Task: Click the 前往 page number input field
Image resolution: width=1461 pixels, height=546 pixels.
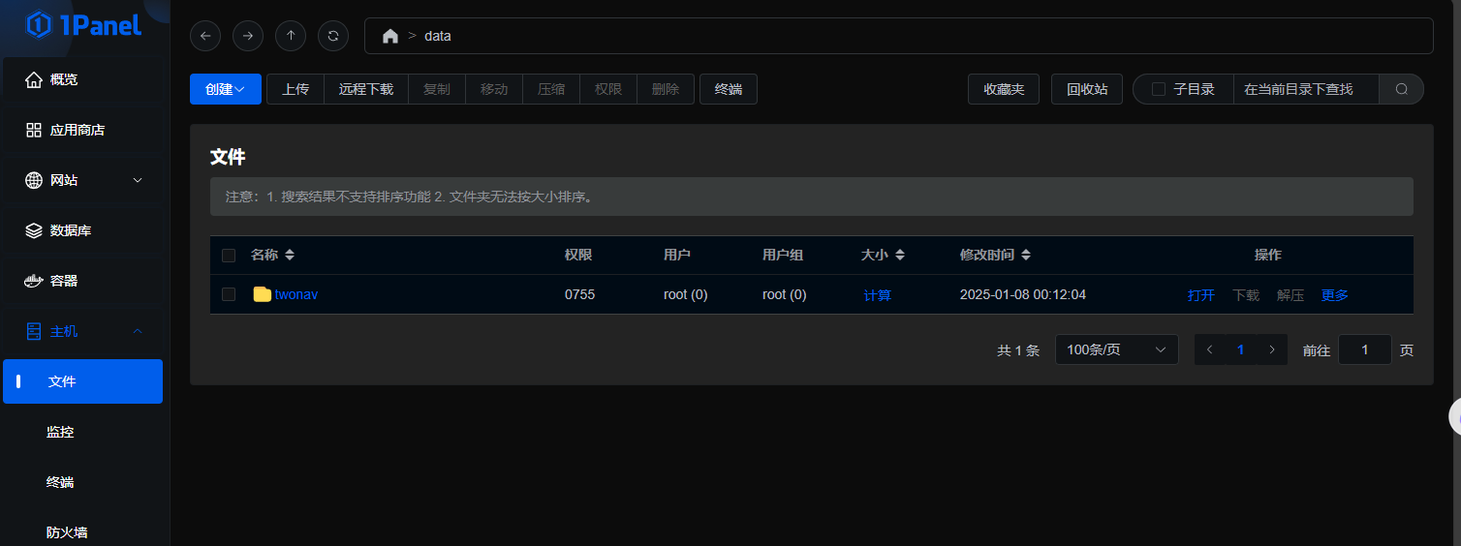Action: (x=1364, y=349)
